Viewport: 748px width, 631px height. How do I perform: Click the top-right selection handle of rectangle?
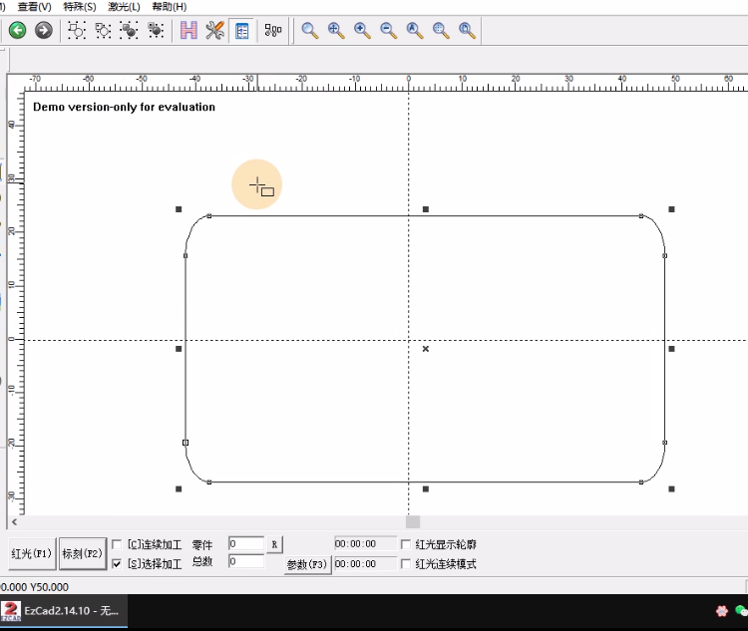(x=671, y=209)
